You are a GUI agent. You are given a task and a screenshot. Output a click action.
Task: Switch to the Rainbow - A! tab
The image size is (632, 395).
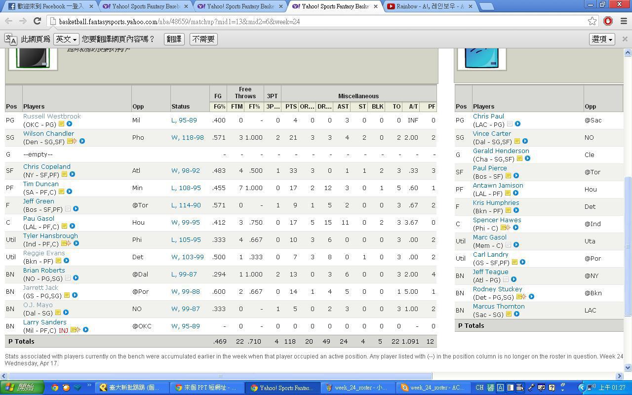(x=430, y=6)
